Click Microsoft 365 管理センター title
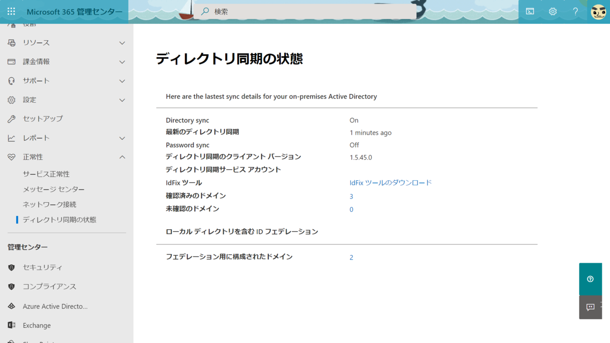Image resolution: width=610 pixels, height=343 pixels. click(x=74, y=12)
